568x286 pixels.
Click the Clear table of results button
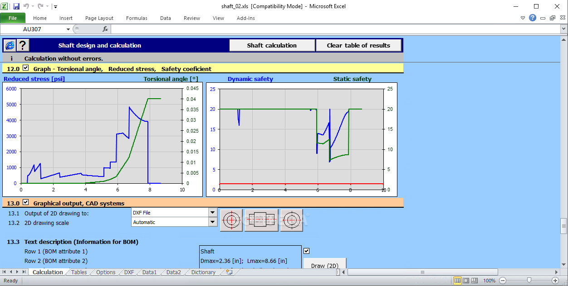(x=358, y=45)
